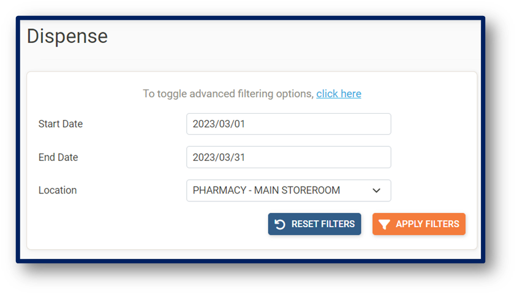Click the "To toggle advanced filtering options" text

tap(228, 94)
